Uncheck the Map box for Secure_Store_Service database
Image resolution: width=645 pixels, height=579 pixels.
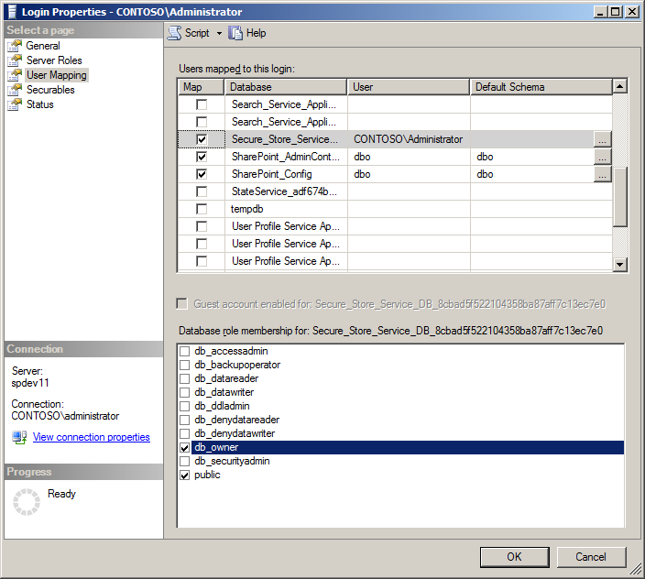coord(202,139)
